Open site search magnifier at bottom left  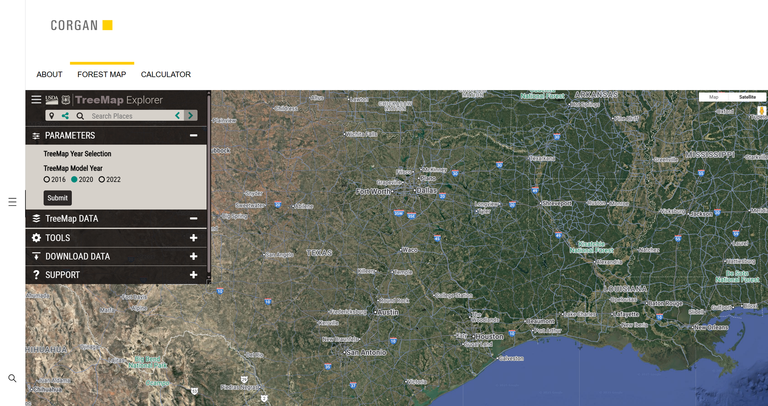(12, 378)
